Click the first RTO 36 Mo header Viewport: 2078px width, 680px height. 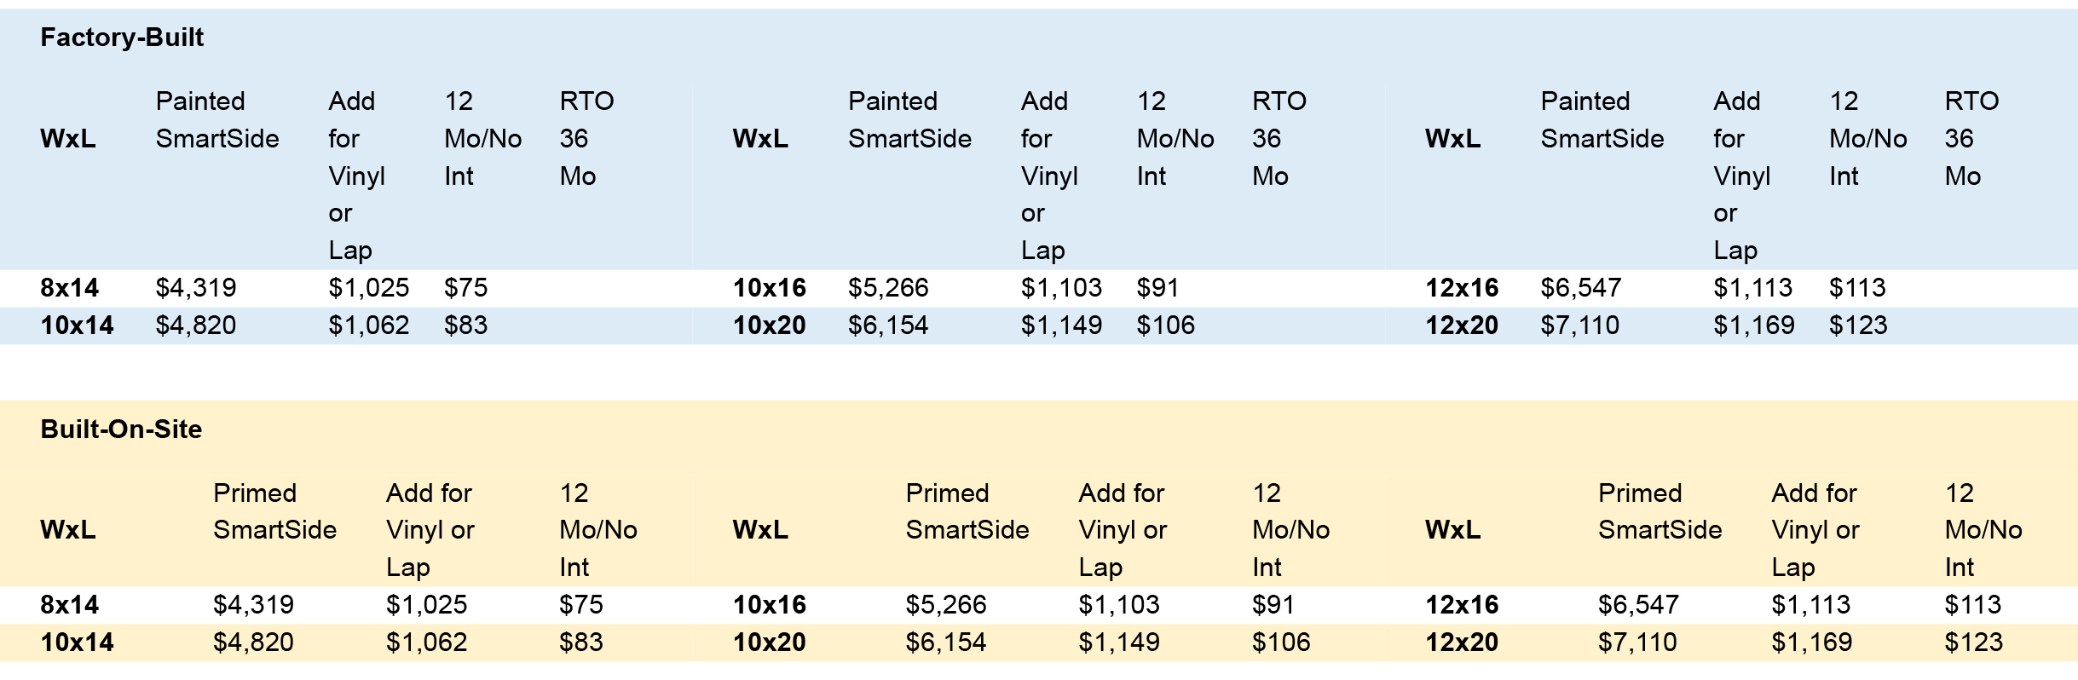point(586,139)
